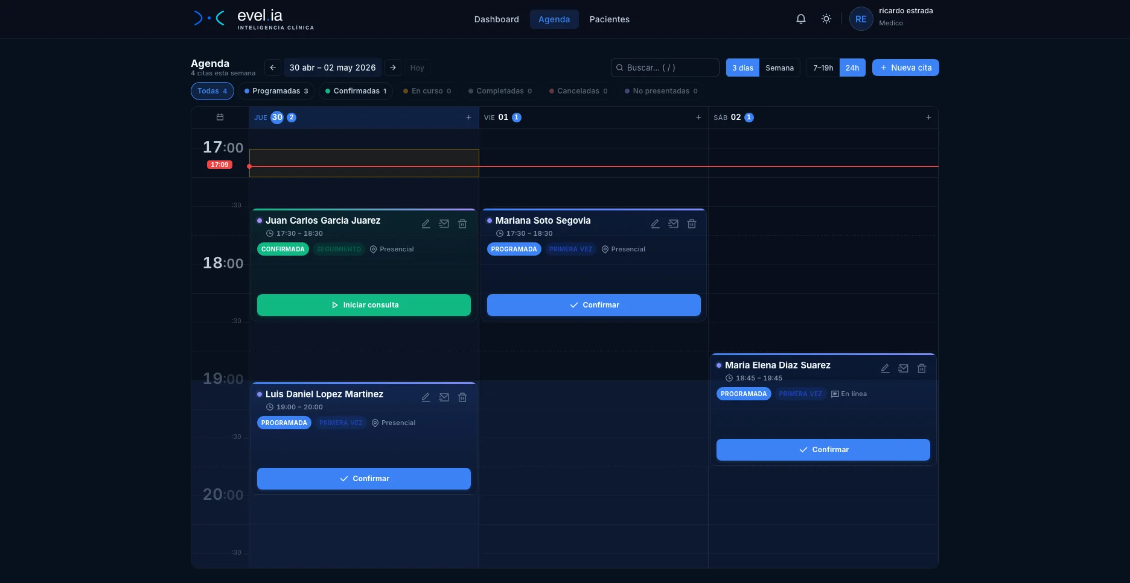Focus the Buscar search field

point(665,68)
